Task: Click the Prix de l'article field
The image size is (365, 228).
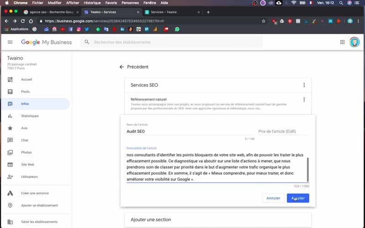Action: pyautogui.click(x=283, y=131)
